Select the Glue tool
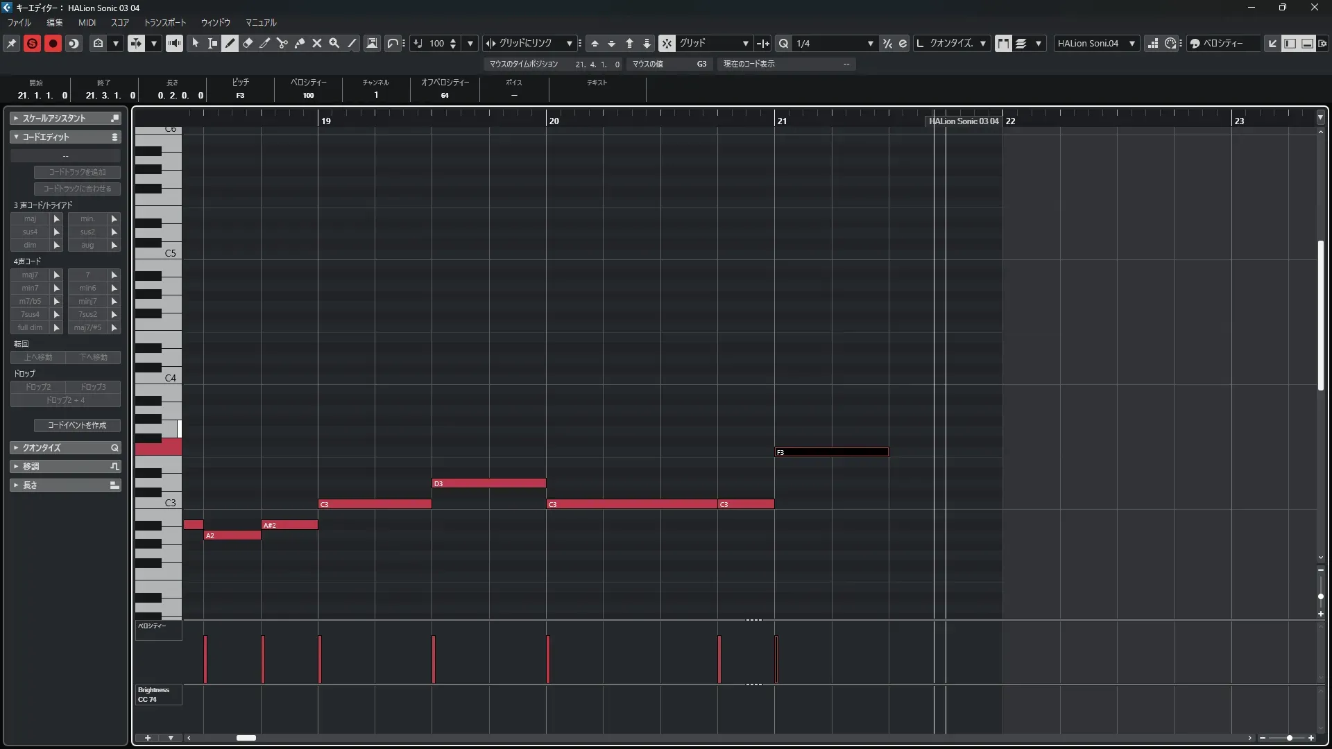Image resolution: width=1332 pixels, height=749 pixels. click(x=300, y=43)
